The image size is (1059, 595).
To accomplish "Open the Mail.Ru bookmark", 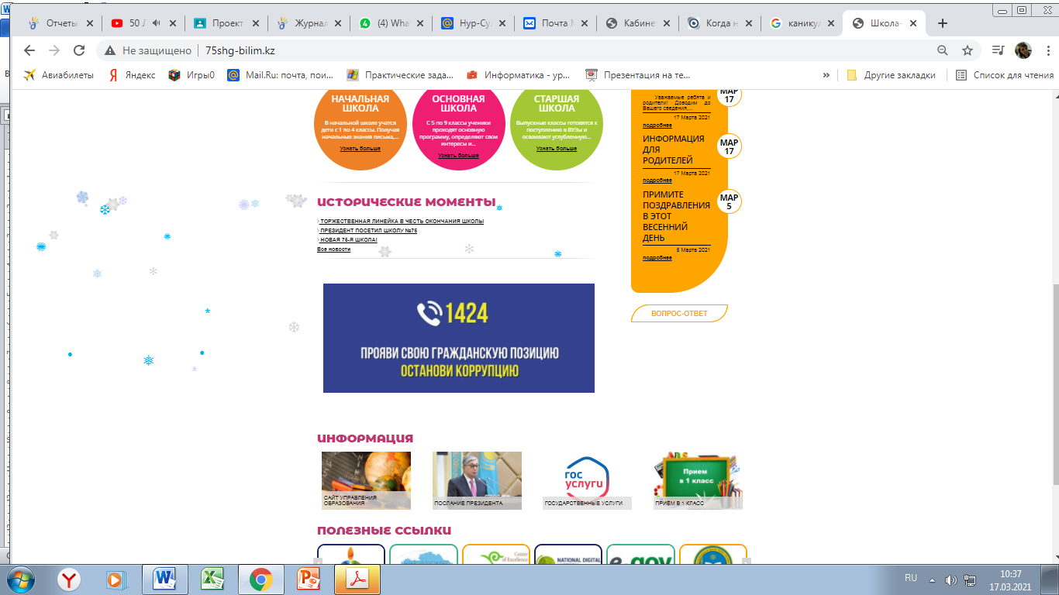I will 281,75.
